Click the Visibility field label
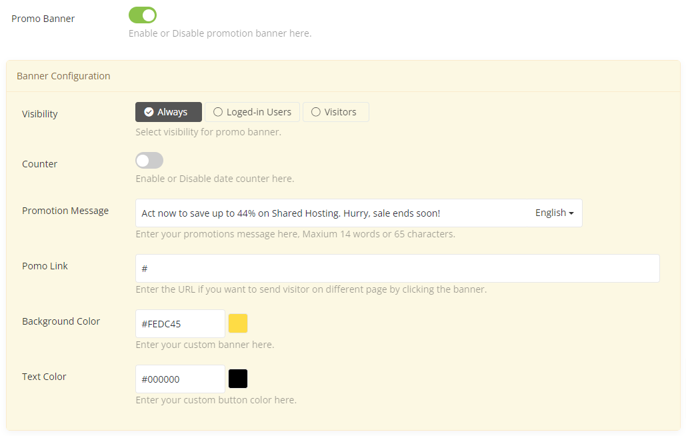This screenshot has width=686, height=436. point(39,114)
